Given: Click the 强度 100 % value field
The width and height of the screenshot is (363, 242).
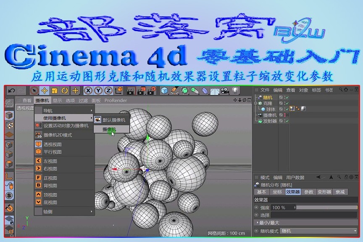Looking at the screenshot, I should (282, 208).
